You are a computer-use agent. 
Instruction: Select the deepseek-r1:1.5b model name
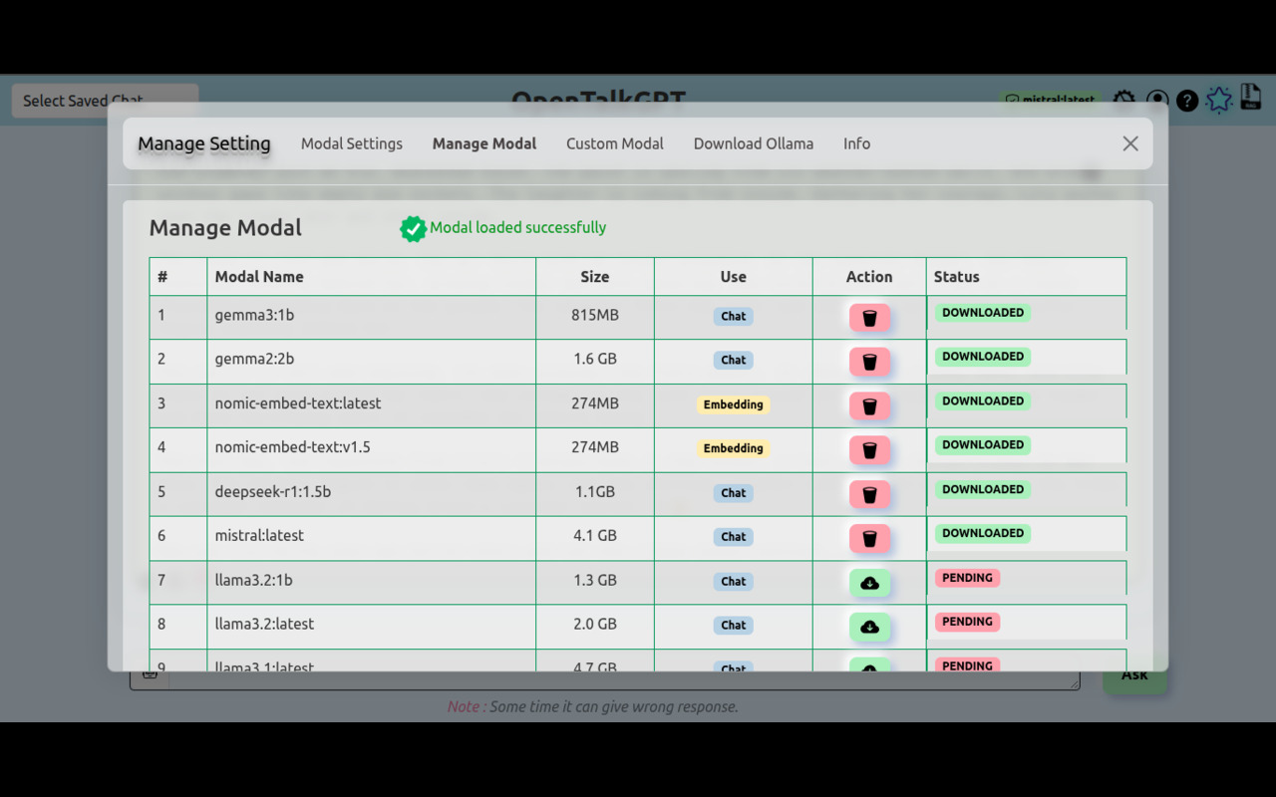tap(273, 491)
